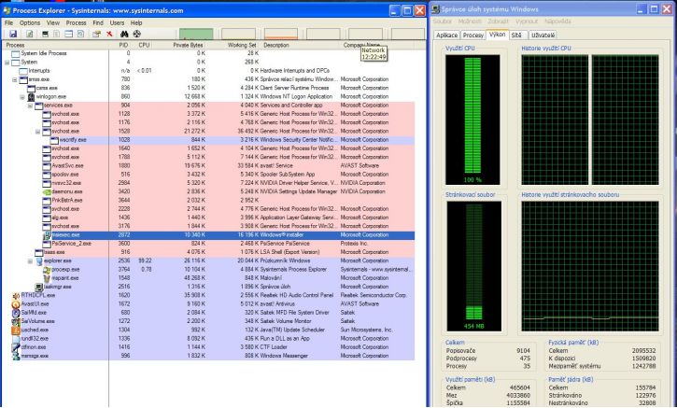Image resolution: width=677 pixels, height=408 pixels.
Task: Switch to the Uživatelé tab in Task Manager
Action: pyautogui.click(x=543, y=35)
